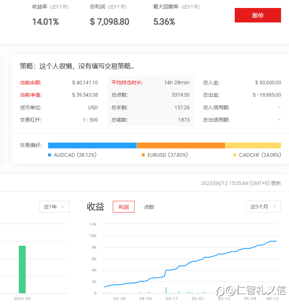Open the 近3个月 range dropdown
Screen dimensions: 289x308
tap(263, 206)
